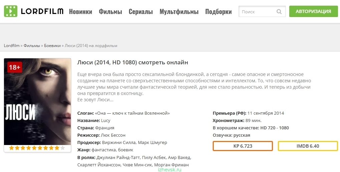Image resolution: width=340 pixels, height=172 pixels.
Task: Click the first rating star under the poster
Action: [x=11, y=148]
